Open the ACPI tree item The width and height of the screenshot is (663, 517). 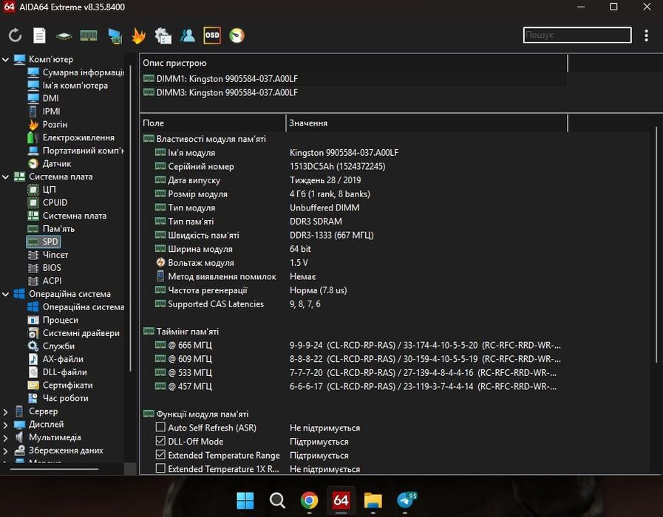click(x=44, y=281)
